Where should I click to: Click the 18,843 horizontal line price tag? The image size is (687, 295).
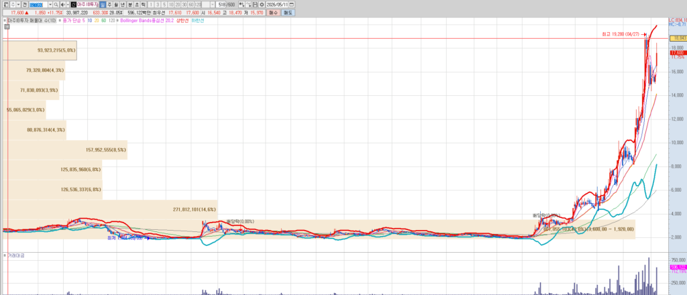[677, 38]
